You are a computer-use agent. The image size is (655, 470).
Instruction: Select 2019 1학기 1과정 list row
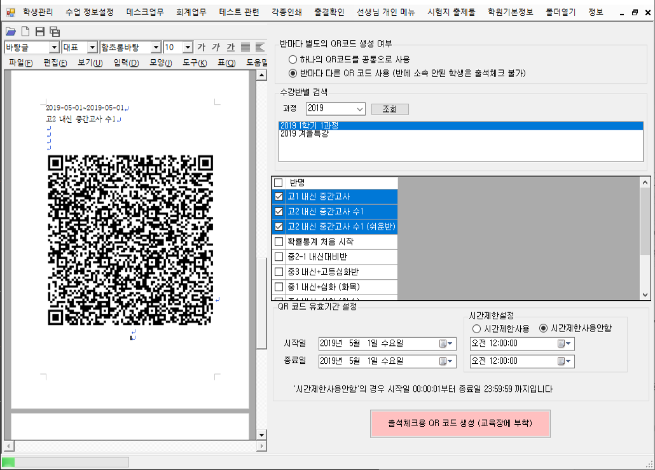(461, 126)
